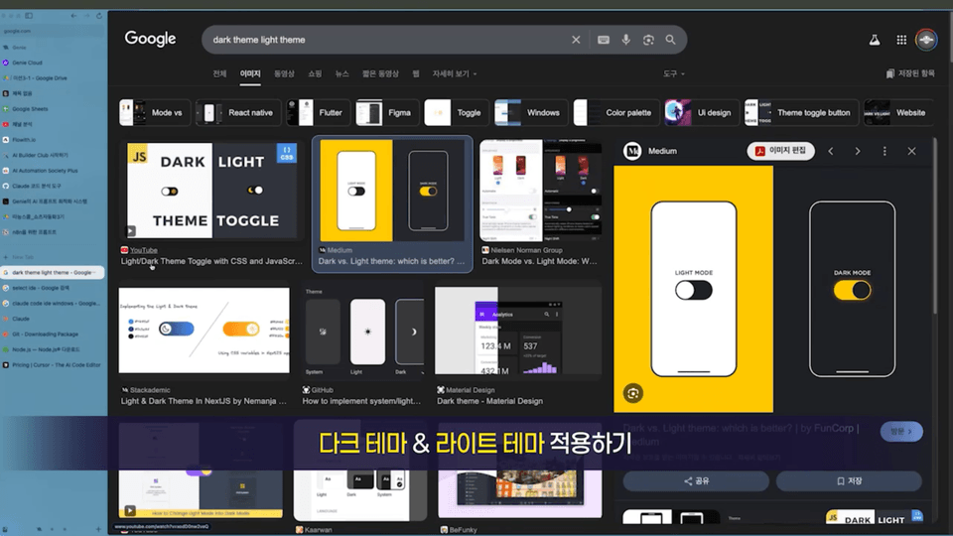Select the 'Website' filter chip
Viewport: 953px width, 536px height.
click(898, 112)
